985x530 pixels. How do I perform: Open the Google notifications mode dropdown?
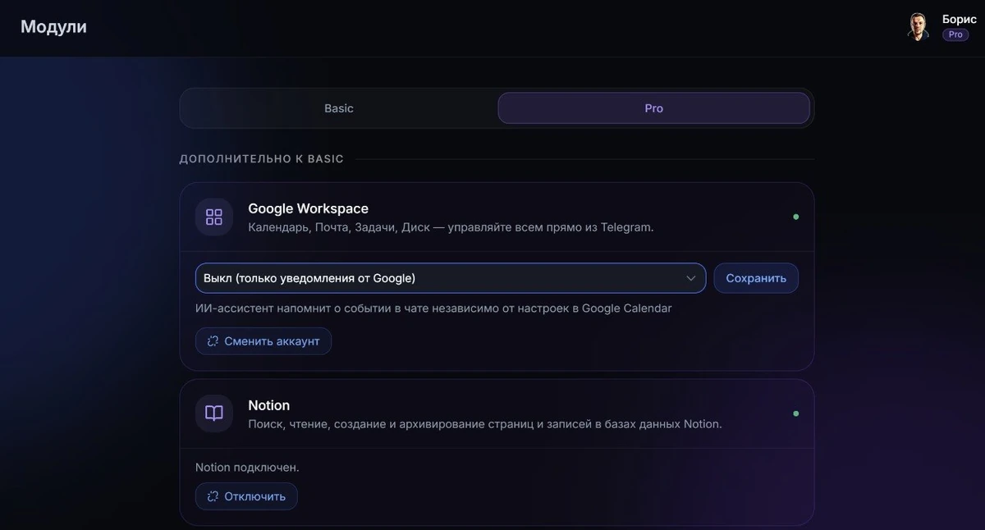click(451, 278)
